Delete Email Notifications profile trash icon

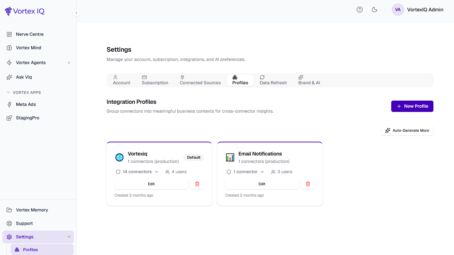tap(308, 184)
